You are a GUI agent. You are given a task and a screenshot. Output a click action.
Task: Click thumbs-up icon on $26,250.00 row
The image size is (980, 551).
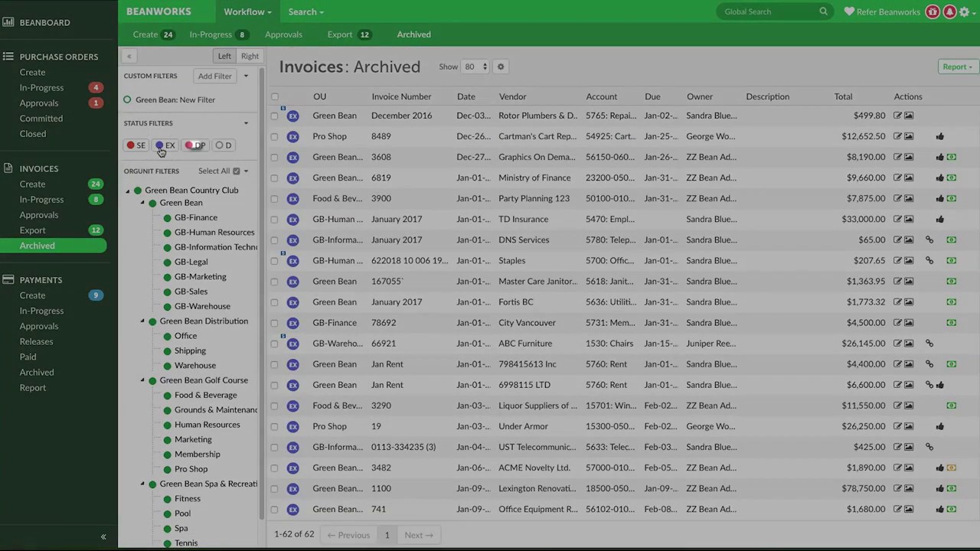pyautogui.click(x=939, y=426)
